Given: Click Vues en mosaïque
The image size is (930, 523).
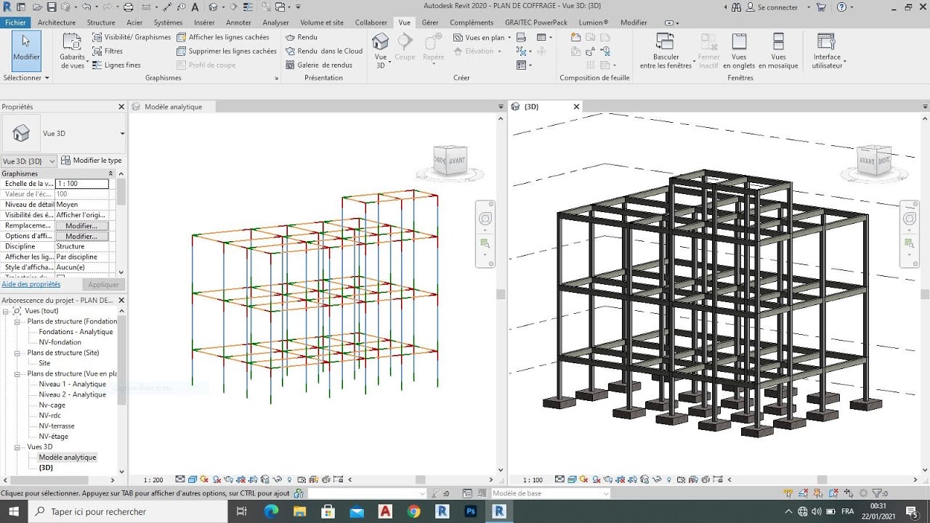Looking at the screenshot, I should pyautogui.click(x=778, y=51).
